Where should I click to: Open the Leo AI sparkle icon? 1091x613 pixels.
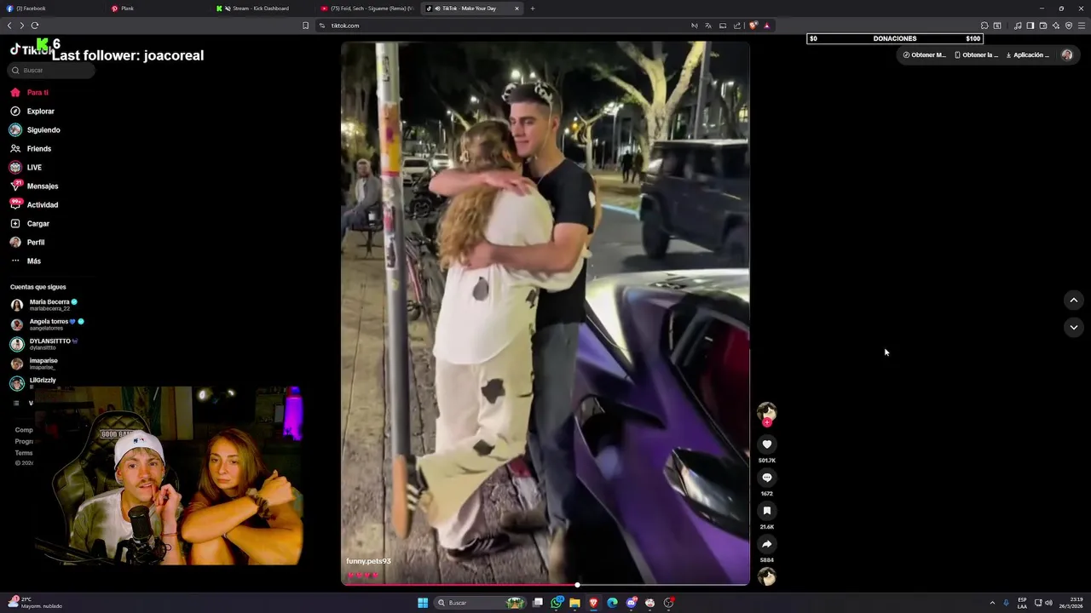click(x=1055, y=26)
